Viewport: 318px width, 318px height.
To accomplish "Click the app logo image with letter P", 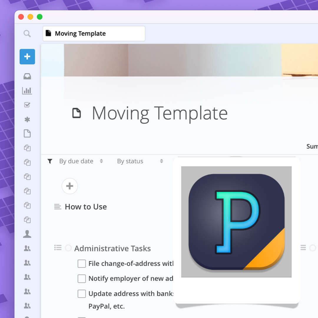I will [236, 222].
